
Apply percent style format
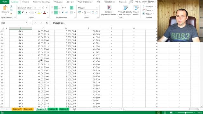click(85, 12)
